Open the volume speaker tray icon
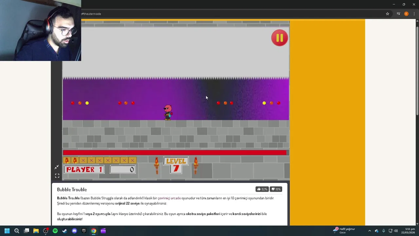Image resolution: width=419 pixels, height=236 pixels. coord(396,231)
